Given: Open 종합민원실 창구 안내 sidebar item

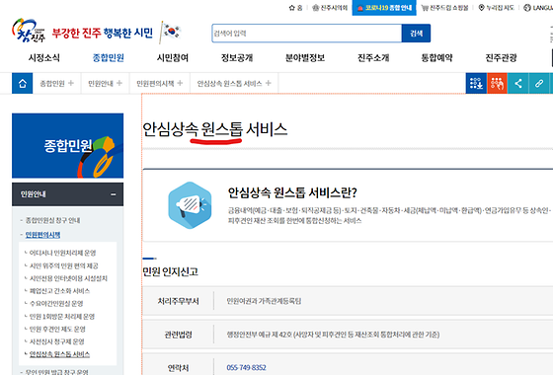Looking at the screenshot, I should (x=52, y=220).
